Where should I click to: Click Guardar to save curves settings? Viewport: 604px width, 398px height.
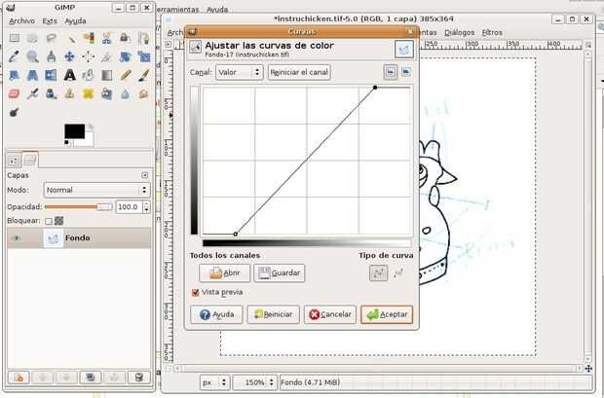click(280, 272)
